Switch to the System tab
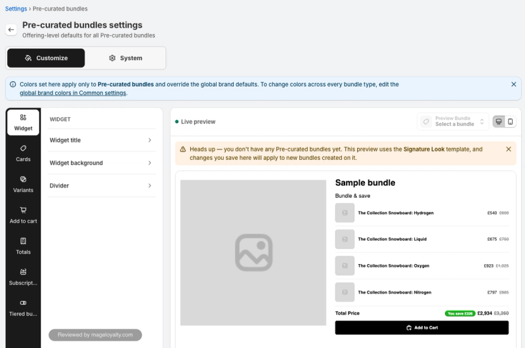Viewport: 525px width, 348px height. point(125,58)
